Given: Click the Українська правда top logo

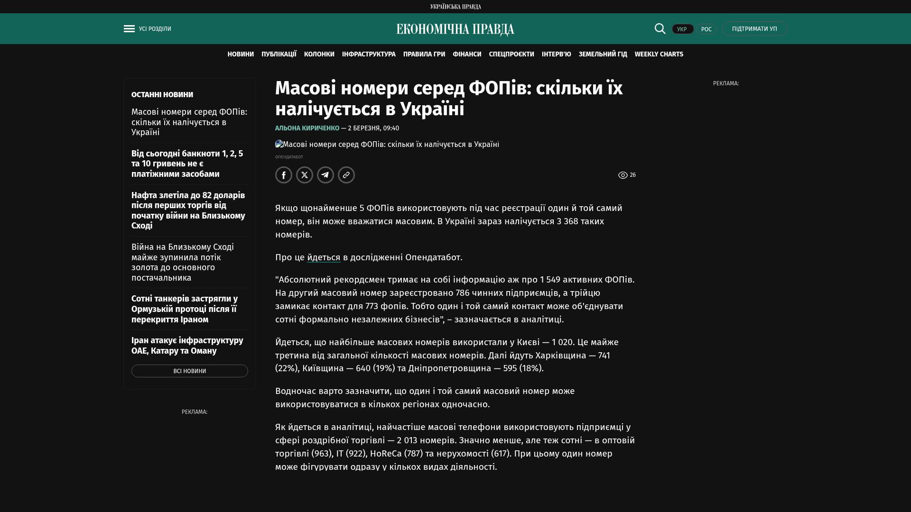Looking at the screenshot, I should [455, 7].
